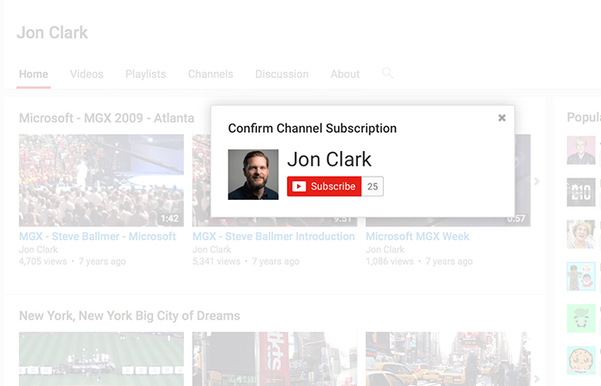Open the Playlists tab
601x386 pixels.
pyautogui.click(x=145, y=75)
